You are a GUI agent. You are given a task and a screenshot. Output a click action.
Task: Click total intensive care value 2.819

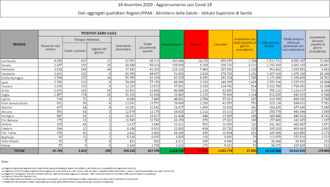pyautogui.click(x=82, y=151)
